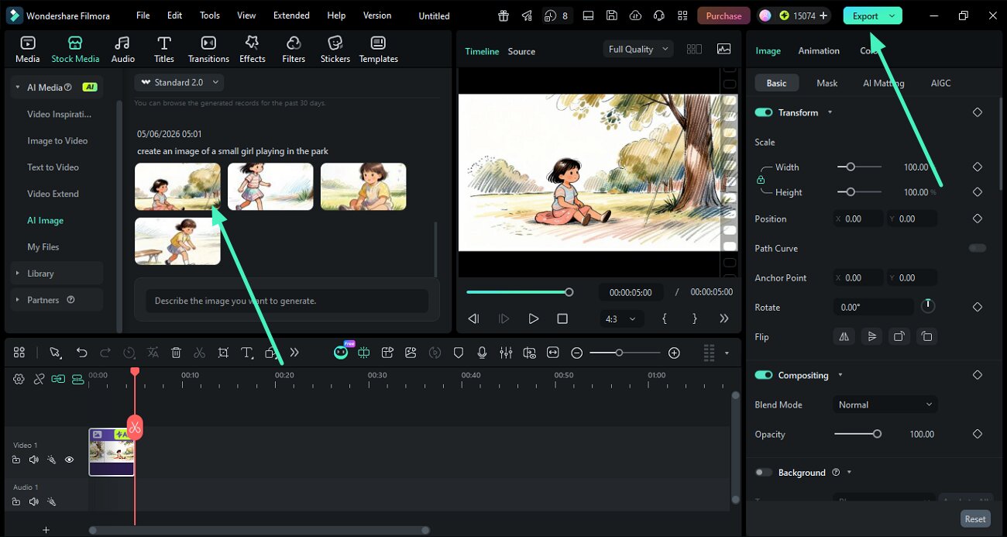Click the save project floppy icon
1007x537 pixels.
(612, 15)
